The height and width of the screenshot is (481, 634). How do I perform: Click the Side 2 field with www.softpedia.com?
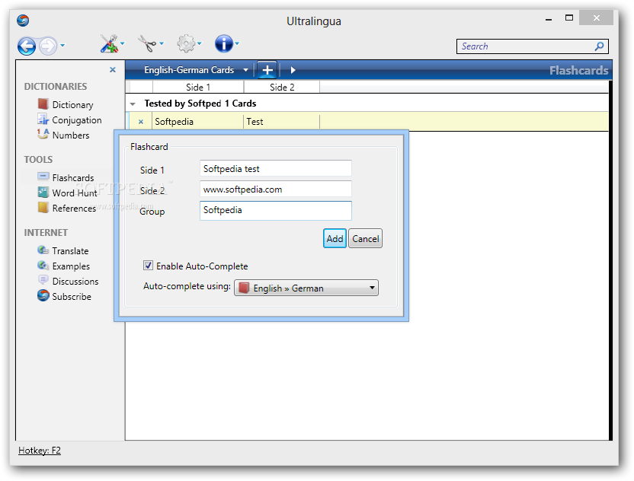tap(276, 190)
